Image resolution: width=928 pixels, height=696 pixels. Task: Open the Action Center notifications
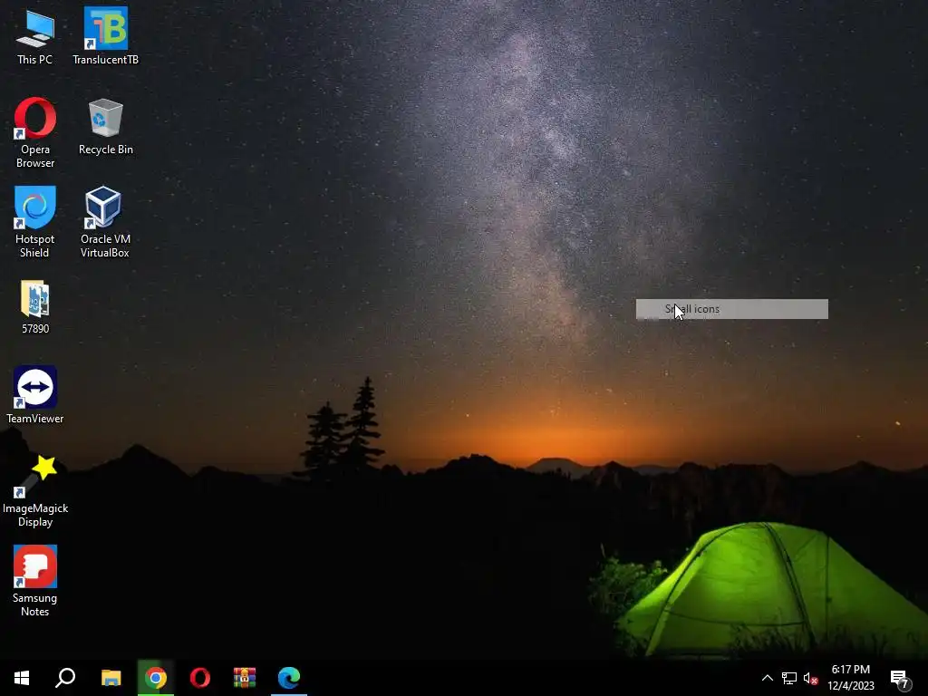coord(900,679)
